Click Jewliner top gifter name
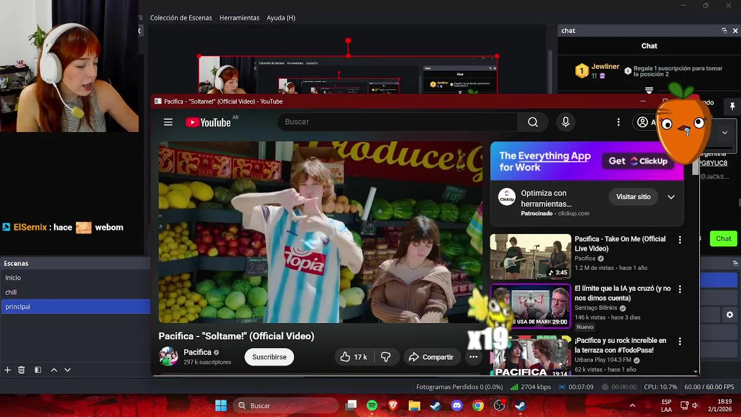The height and width of the screenshot is (417, 741). (606, 67)
